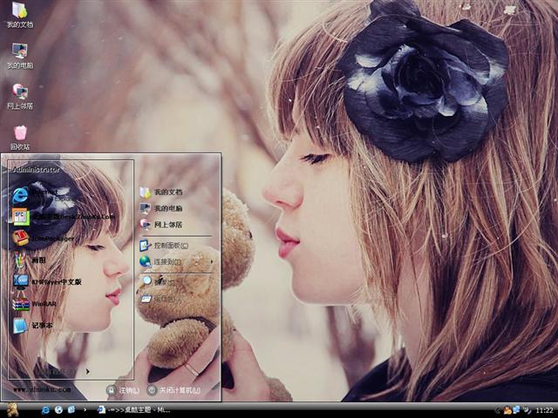This screenshot has height=418, width=558.
Task: Open the 回收站 recycle bin icon
Action: coord(20,138)
